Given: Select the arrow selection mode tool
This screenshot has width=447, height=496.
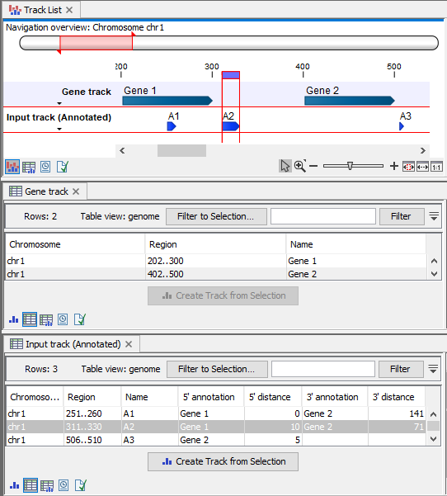Looking at the screenshot, I should coord(285,166).
